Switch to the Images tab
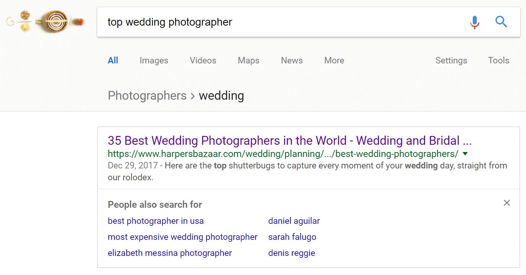Viewport: 526px width, 275px height. point(154,60)
